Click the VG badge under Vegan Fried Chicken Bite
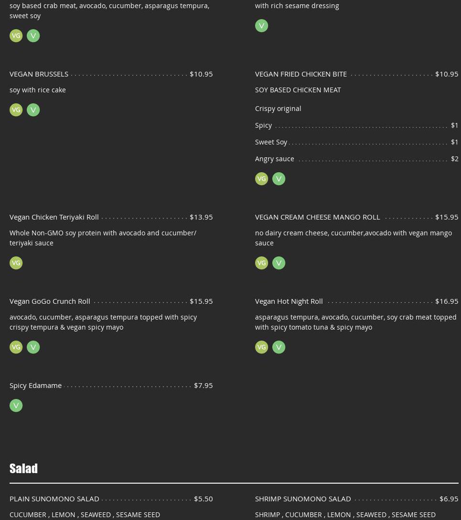 click(261, 179)
